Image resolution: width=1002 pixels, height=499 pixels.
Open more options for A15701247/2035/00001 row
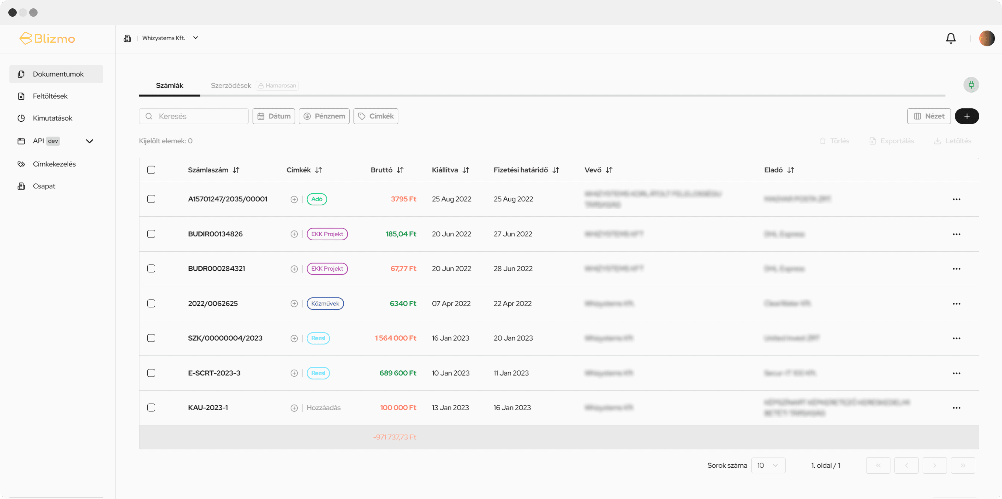tap(957, 199)
